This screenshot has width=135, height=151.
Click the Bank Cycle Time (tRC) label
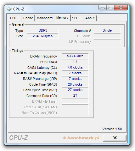tap(40, 90)
